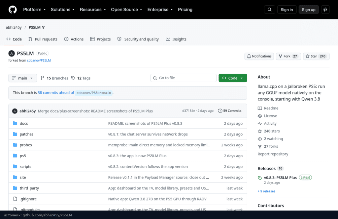Click the probes folder icon
The width and height of the screenshot is (338, 219).
pos(15,145)
